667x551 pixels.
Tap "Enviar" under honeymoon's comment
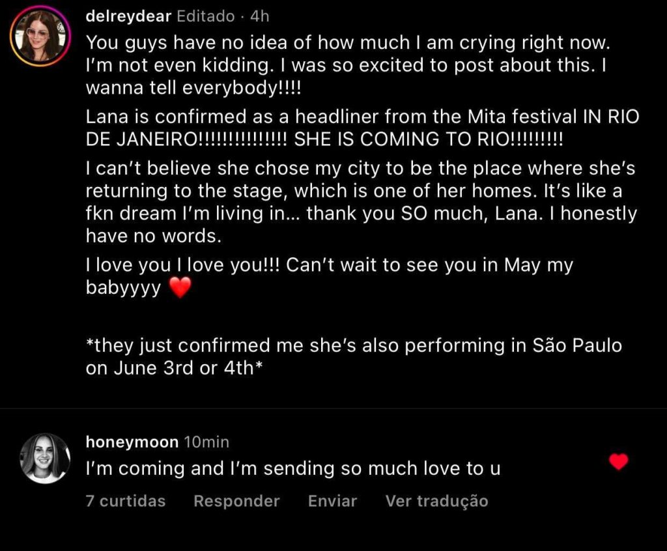click(x=332, y=501)
